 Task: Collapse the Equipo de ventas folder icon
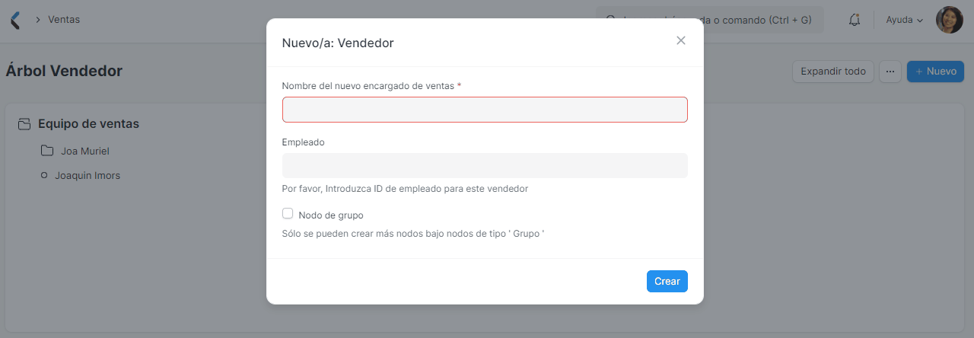click(x=24, y=123)
